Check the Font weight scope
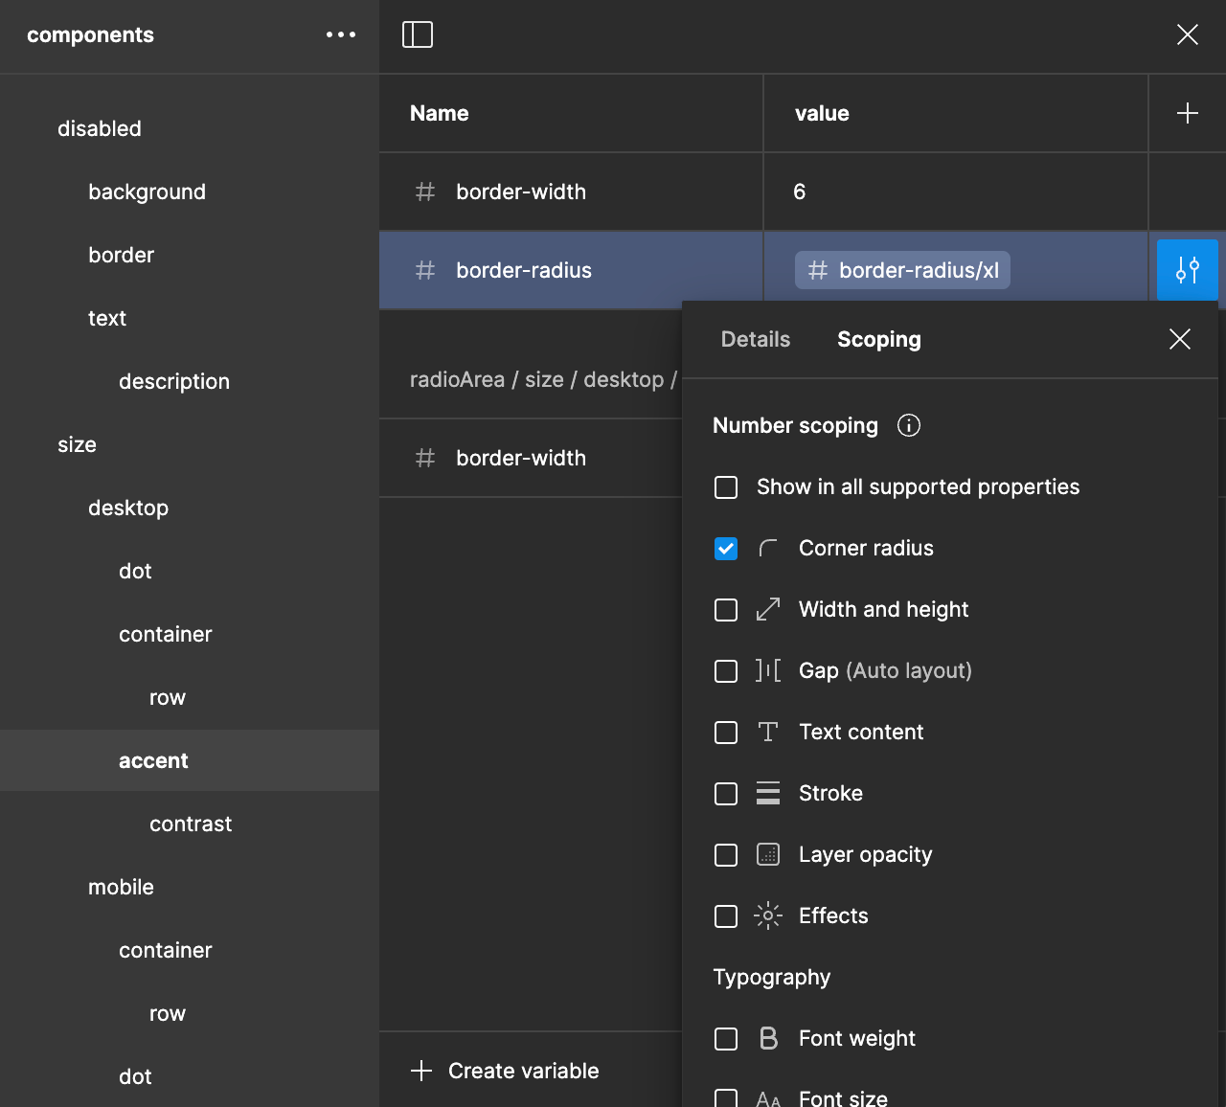Viewport: 1226px width, 1107px height. (x=726, y=1039)
